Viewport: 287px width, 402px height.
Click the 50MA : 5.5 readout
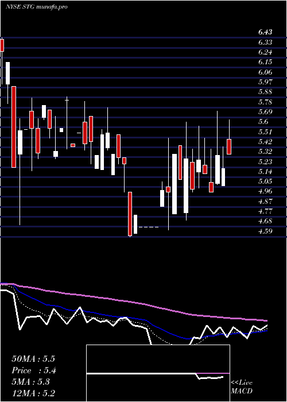[33, 359]
